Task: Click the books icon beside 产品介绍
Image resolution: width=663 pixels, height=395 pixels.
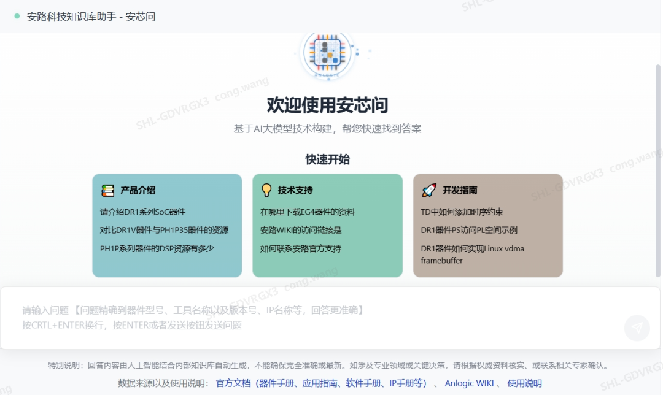Action: click(108, 191)
